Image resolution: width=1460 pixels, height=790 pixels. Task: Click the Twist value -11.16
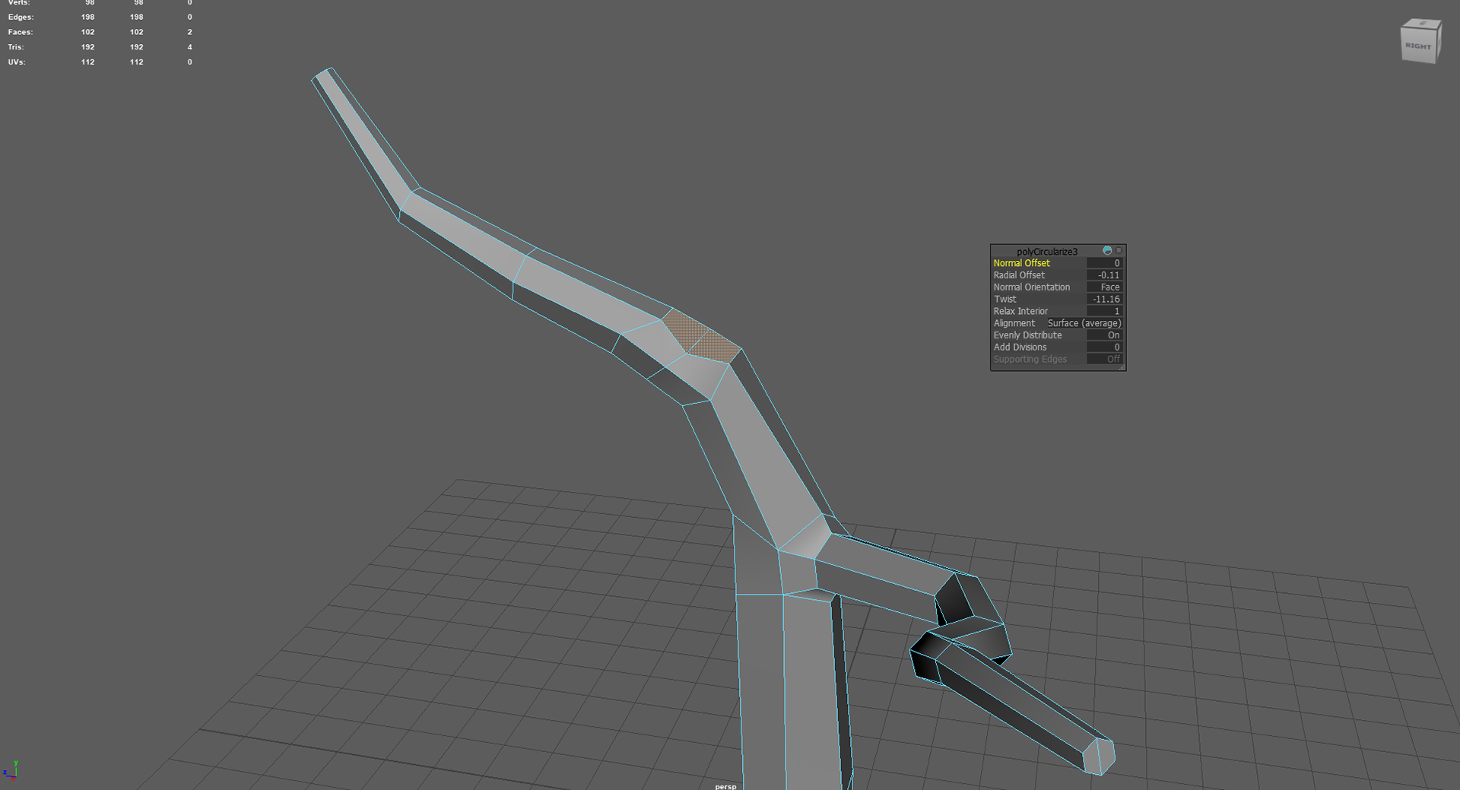[x=1105, y=300]
